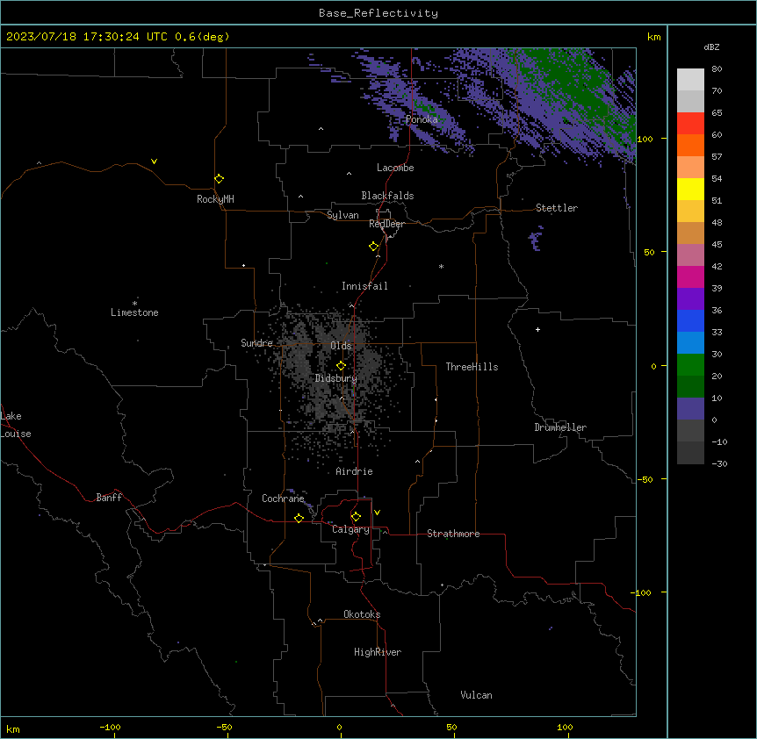
Task: Select the indigo 10-0 dBZ legend swatch
Action: pos(690,409)
